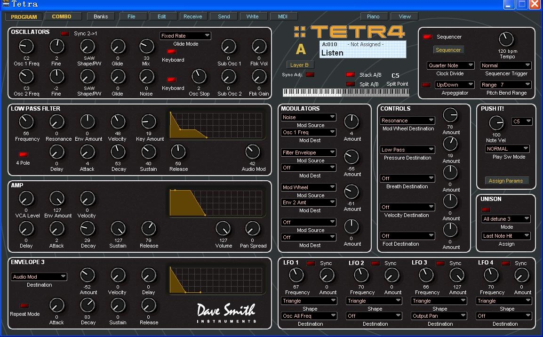The height and width of the screenshot is (337, 543).
Task: Click the LFO 3 Amount knob
Action: (x=457, y=275)
